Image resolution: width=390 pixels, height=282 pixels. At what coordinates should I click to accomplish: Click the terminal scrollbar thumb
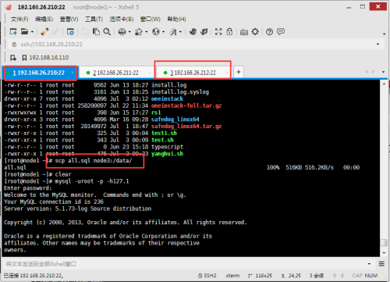[x=384, y=242]
